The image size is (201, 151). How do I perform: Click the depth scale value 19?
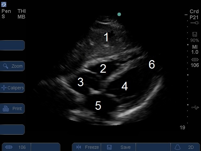pyautogui.click(x=182, y=127)
